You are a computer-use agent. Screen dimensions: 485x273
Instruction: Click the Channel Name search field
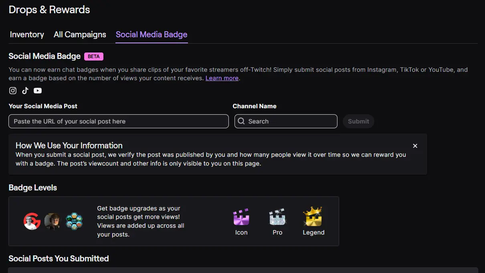[286, 121]
